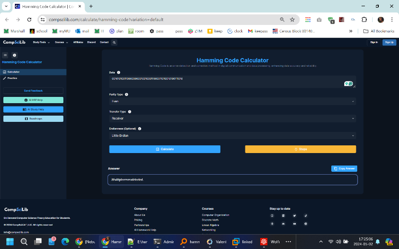Open the Courses menu in navbar

coord(60,42)
